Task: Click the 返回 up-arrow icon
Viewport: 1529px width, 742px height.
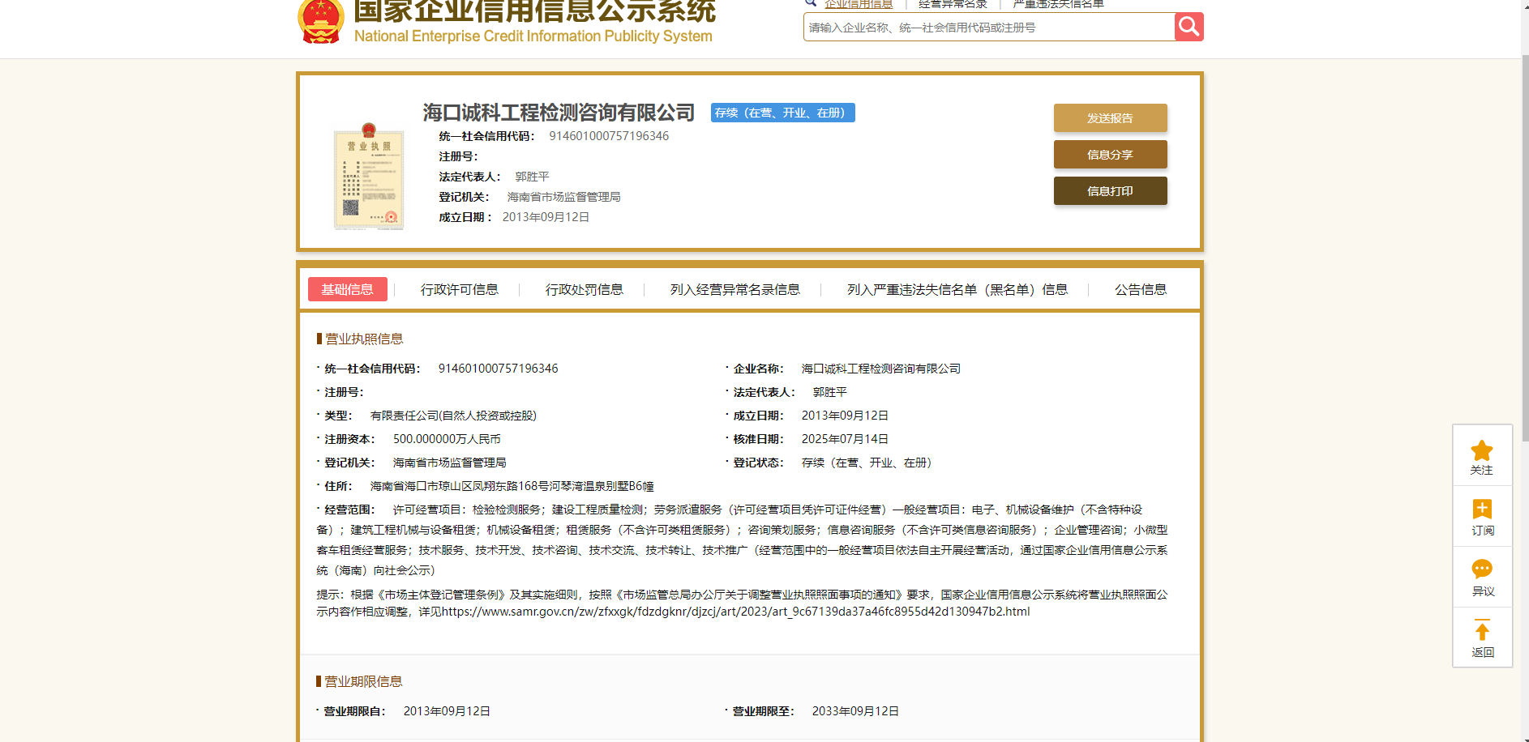Action: 1481,631
